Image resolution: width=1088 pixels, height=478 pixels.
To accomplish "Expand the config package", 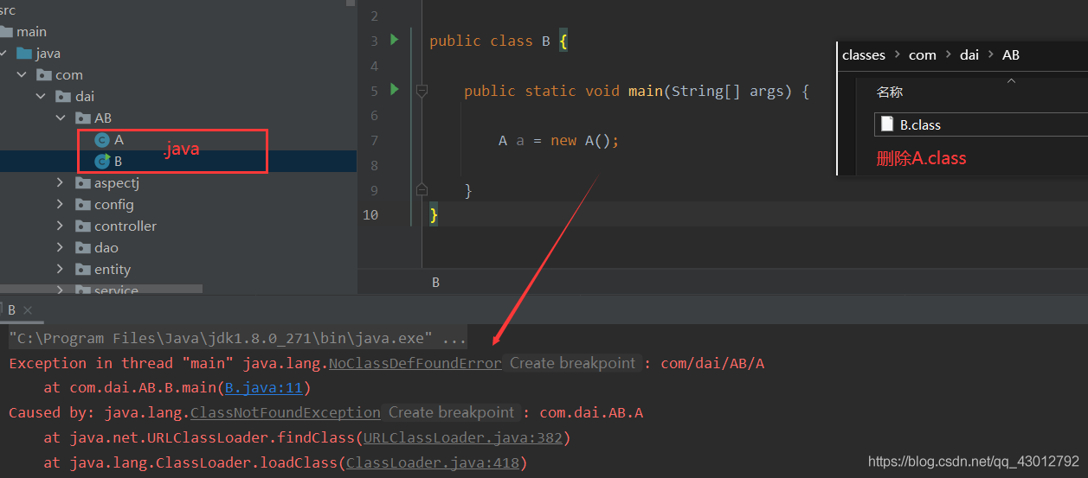I will [60, 204].
